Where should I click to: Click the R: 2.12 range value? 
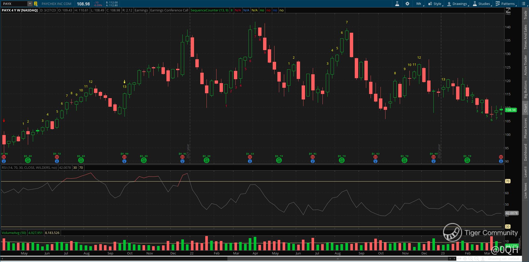[127, 10]
